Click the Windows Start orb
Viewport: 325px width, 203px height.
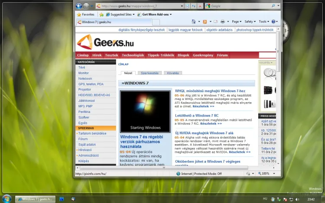coord(6,199)
